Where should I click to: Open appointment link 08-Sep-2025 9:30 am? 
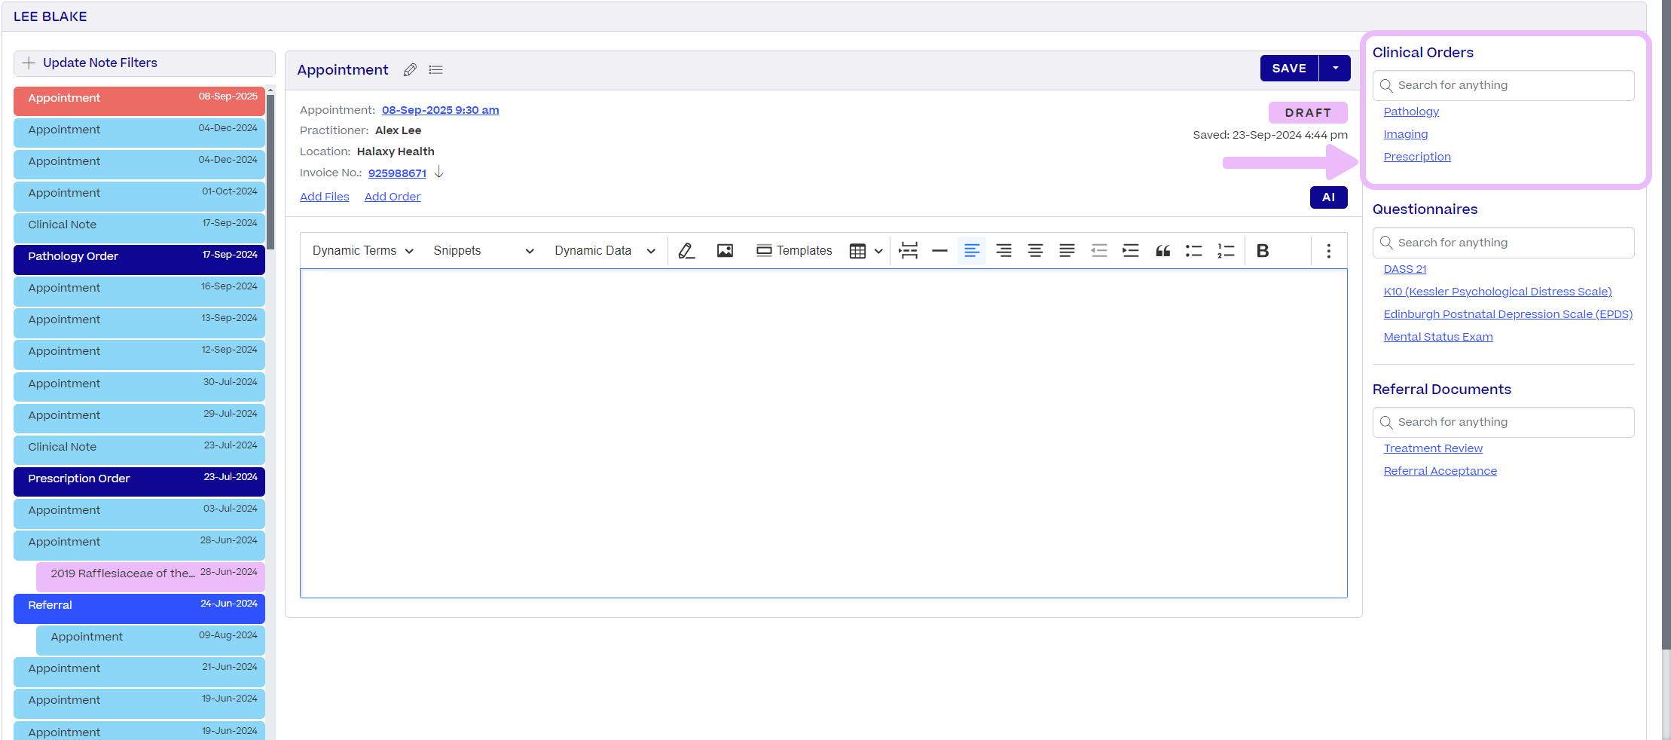coord(440,110)
